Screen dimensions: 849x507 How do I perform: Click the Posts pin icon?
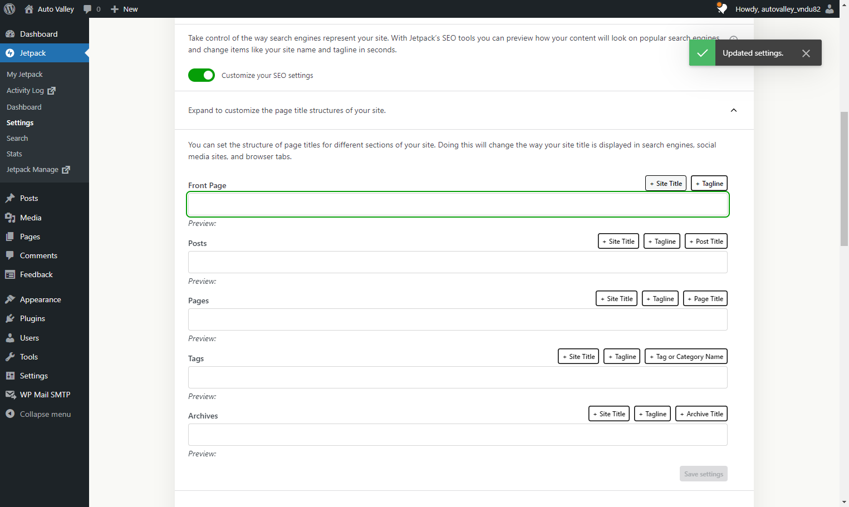point(10,198)
